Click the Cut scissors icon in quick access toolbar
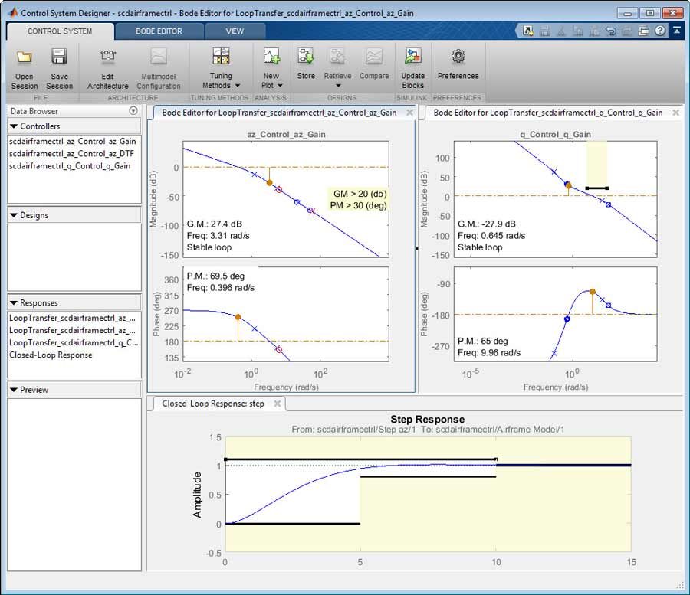This screenshot has width=690, height=595. (561, 31)
